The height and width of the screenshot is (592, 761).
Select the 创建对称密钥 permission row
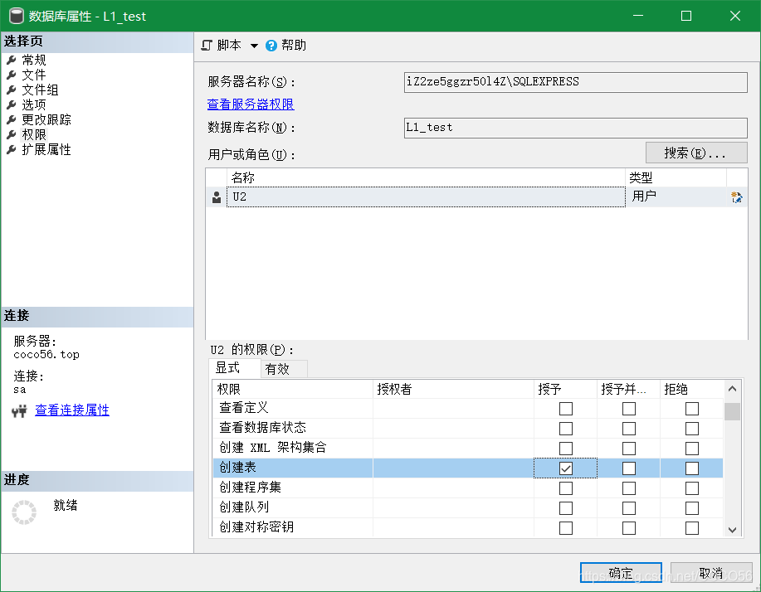point(468,527)
